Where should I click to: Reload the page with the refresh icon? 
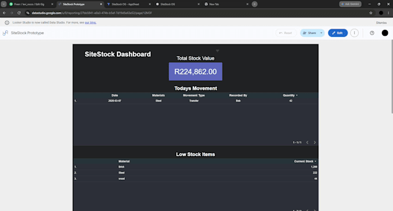pos(19,13)
